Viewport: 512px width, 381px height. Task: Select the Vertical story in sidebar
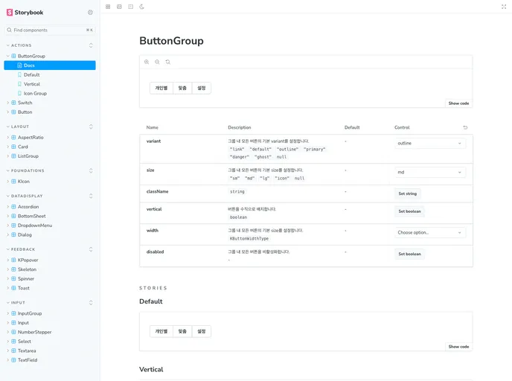click(x=32, y=84)
